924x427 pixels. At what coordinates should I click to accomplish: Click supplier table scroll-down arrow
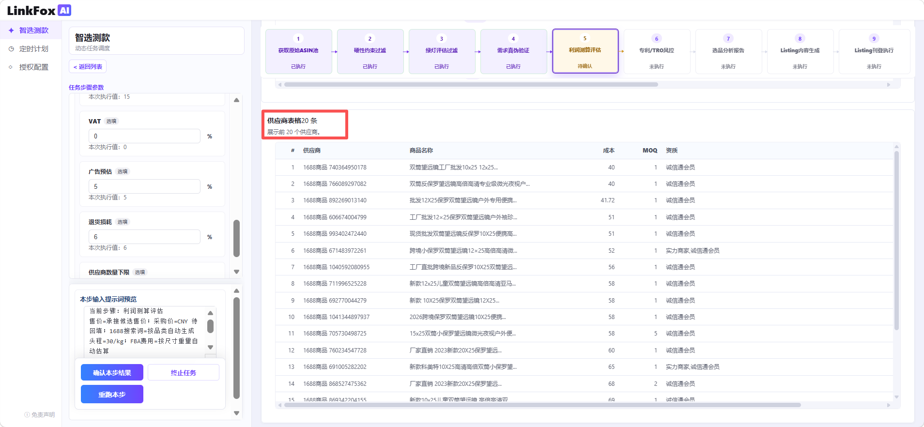coord(896,397)
